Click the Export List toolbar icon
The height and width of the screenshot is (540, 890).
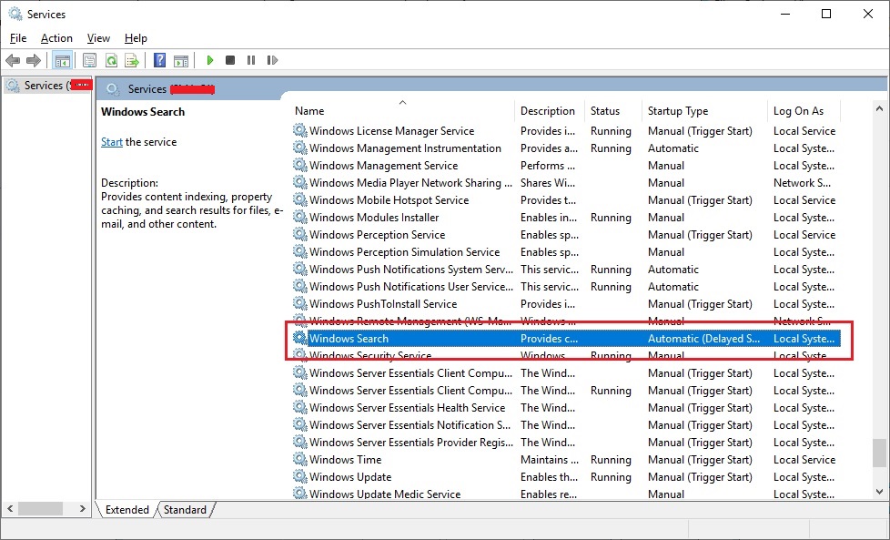point(132,60)
